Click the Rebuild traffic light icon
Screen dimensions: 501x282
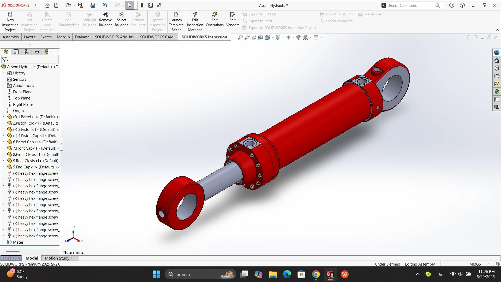pyautogui.click(x=142, y=5)
